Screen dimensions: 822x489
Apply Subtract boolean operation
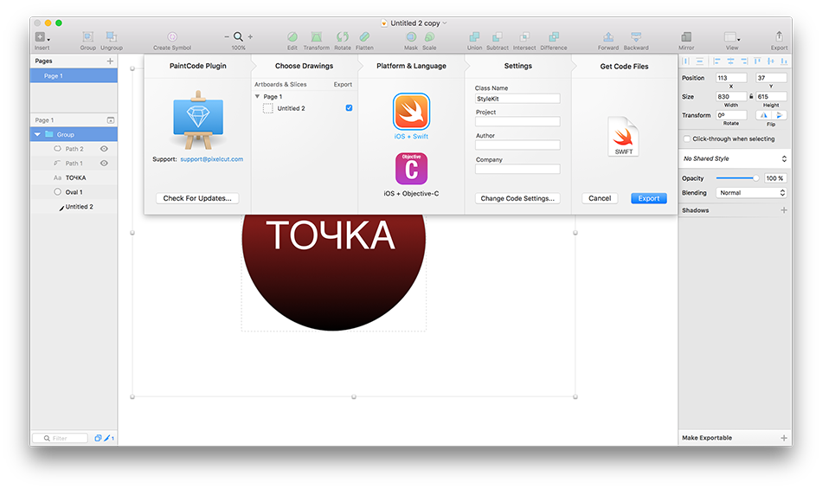click(x=497, y=36)
